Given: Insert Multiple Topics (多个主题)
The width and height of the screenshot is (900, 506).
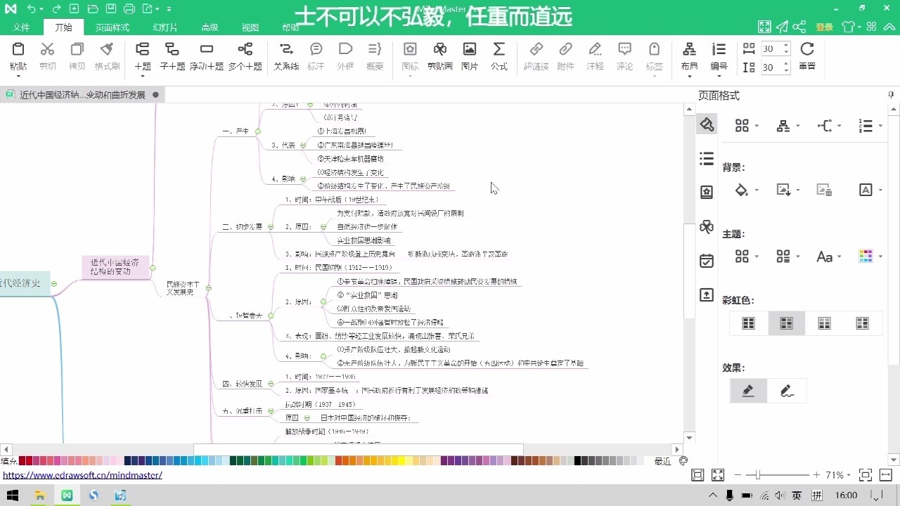Looking at the screenshot, I should tap(245, 56).
